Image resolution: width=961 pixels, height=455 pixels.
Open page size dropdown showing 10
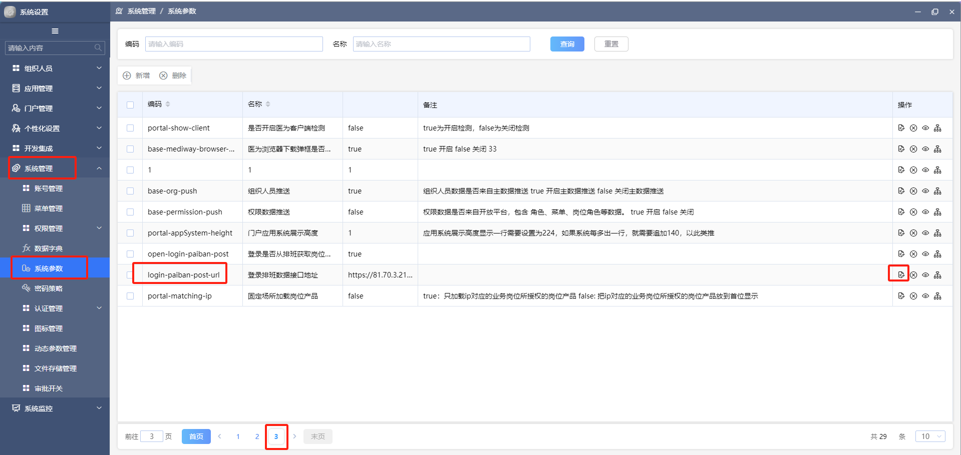930,436
